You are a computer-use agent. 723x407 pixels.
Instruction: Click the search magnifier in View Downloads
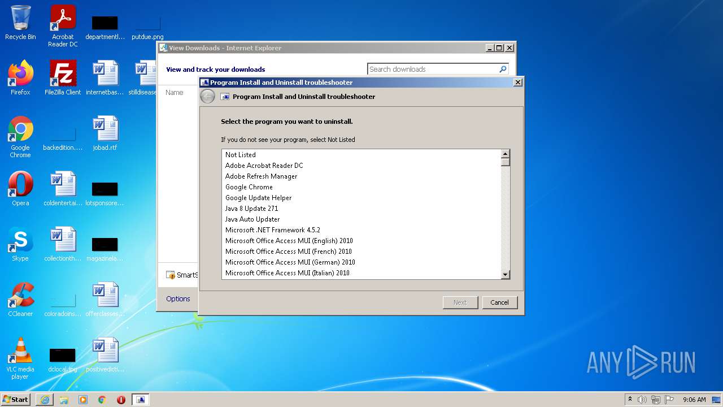pyautogui.click(x=503, y=69)
